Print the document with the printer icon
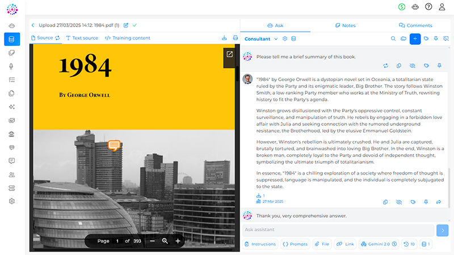Viewport: 454px width, 255px height. tap(236, 38)
